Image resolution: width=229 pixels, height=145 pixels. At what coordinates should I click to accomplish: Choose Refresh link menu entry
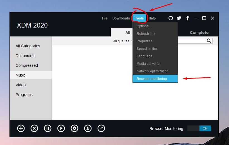[x=155, y=33]
